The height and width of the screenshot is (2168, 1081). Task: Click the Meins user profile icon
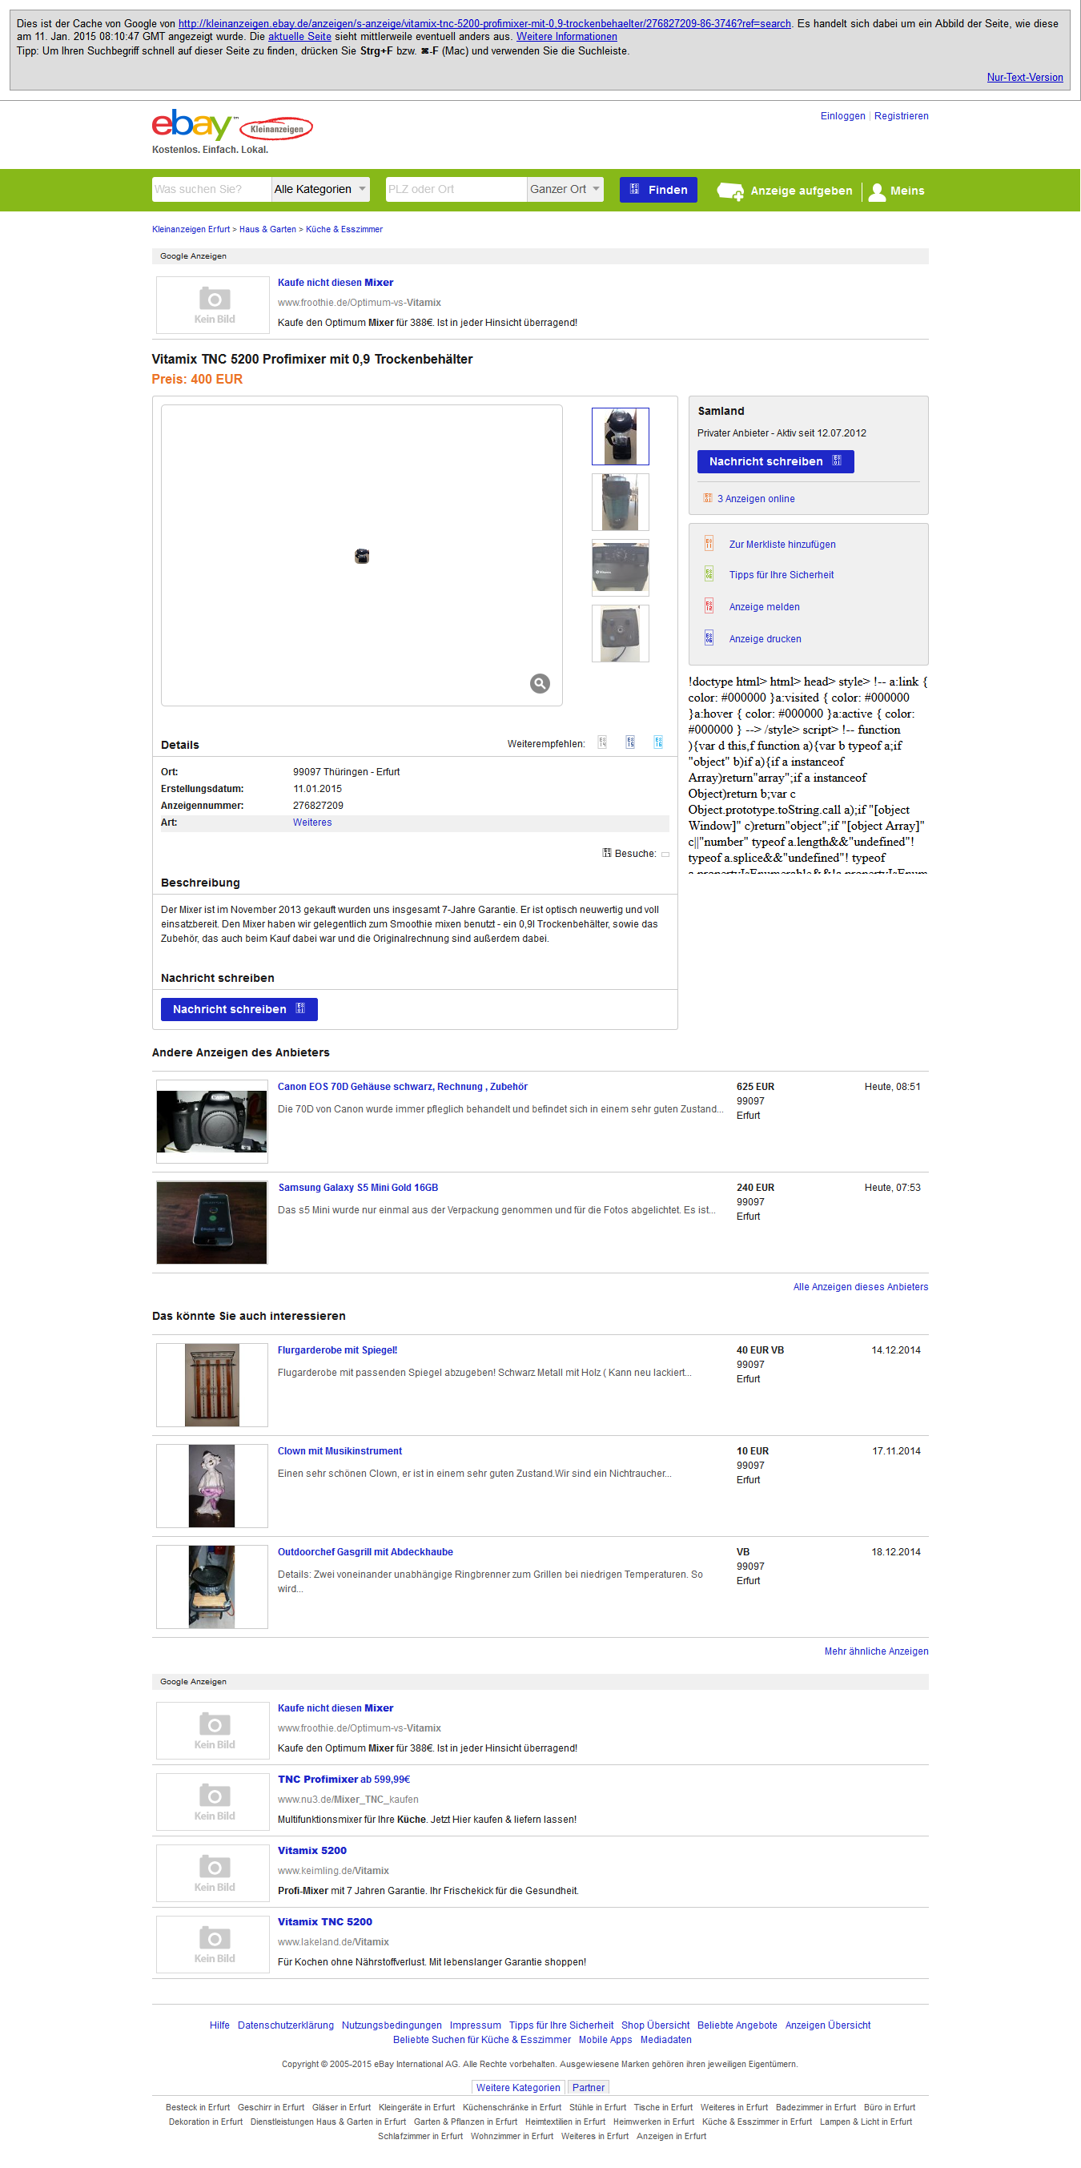coord(877,191)
